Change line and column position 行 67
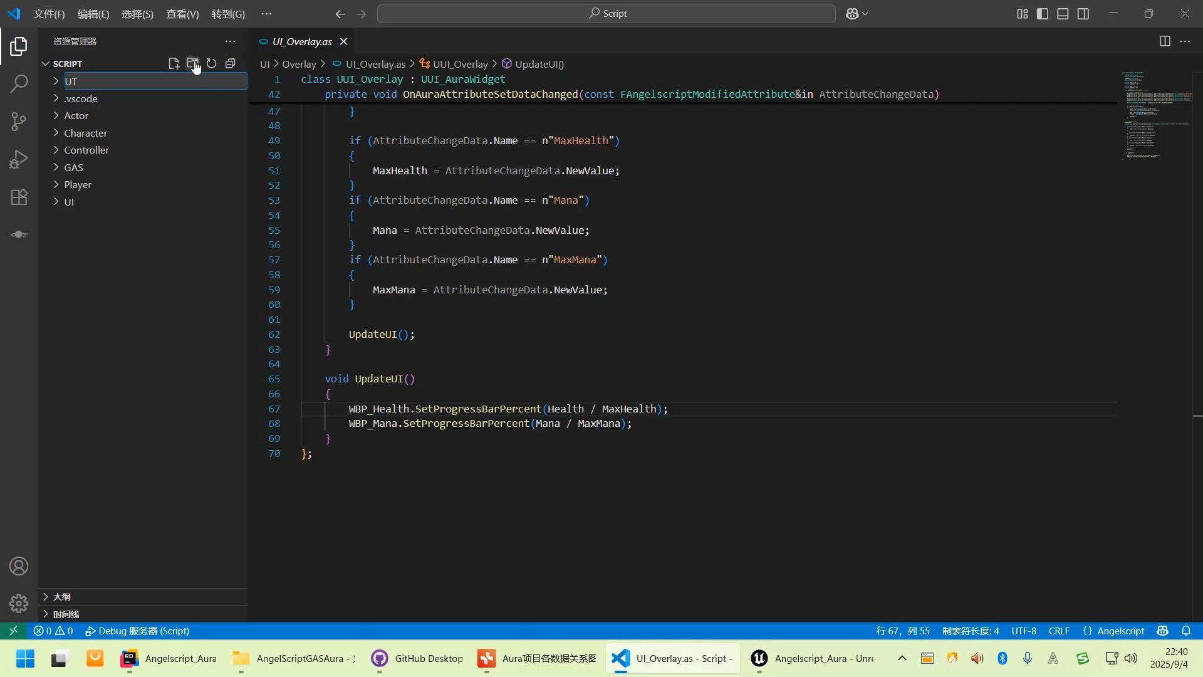 click(x=903, y=631)
